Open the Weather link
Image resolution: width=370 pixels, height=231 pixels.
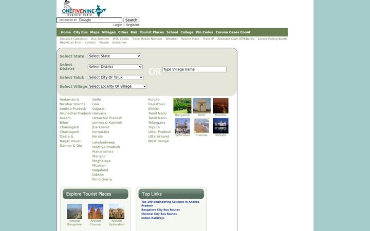pyautogui.click(x=172, y=39)
